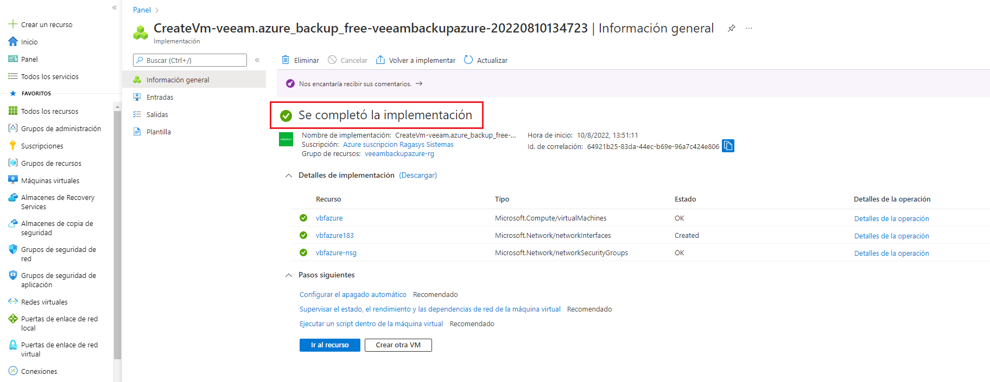Collapse Detalles de implementación section
The image size is (990, 382).
click(x=289, y=176)
